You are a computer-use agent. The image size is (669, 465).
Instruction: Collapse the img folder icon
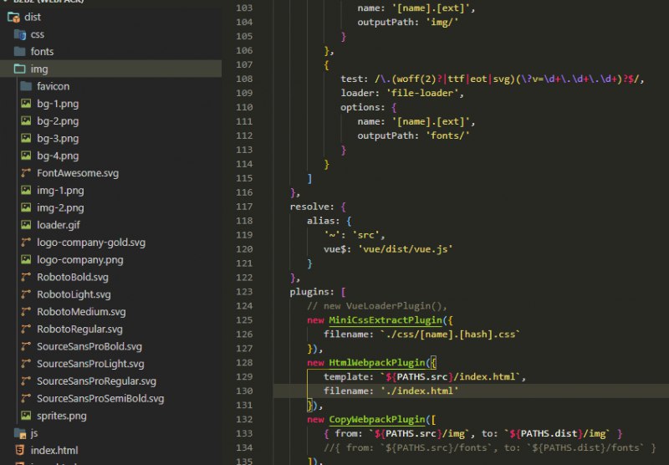pos(19,69)
